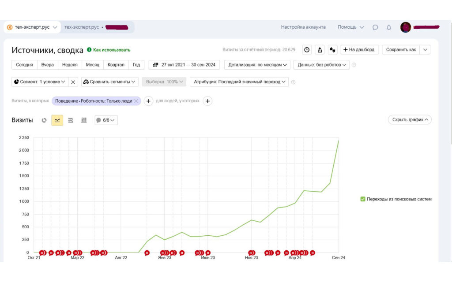The height and width of the screenshot is (282, 452).
Task: Remove the segment with X button
Action: (x=73, y=82)
